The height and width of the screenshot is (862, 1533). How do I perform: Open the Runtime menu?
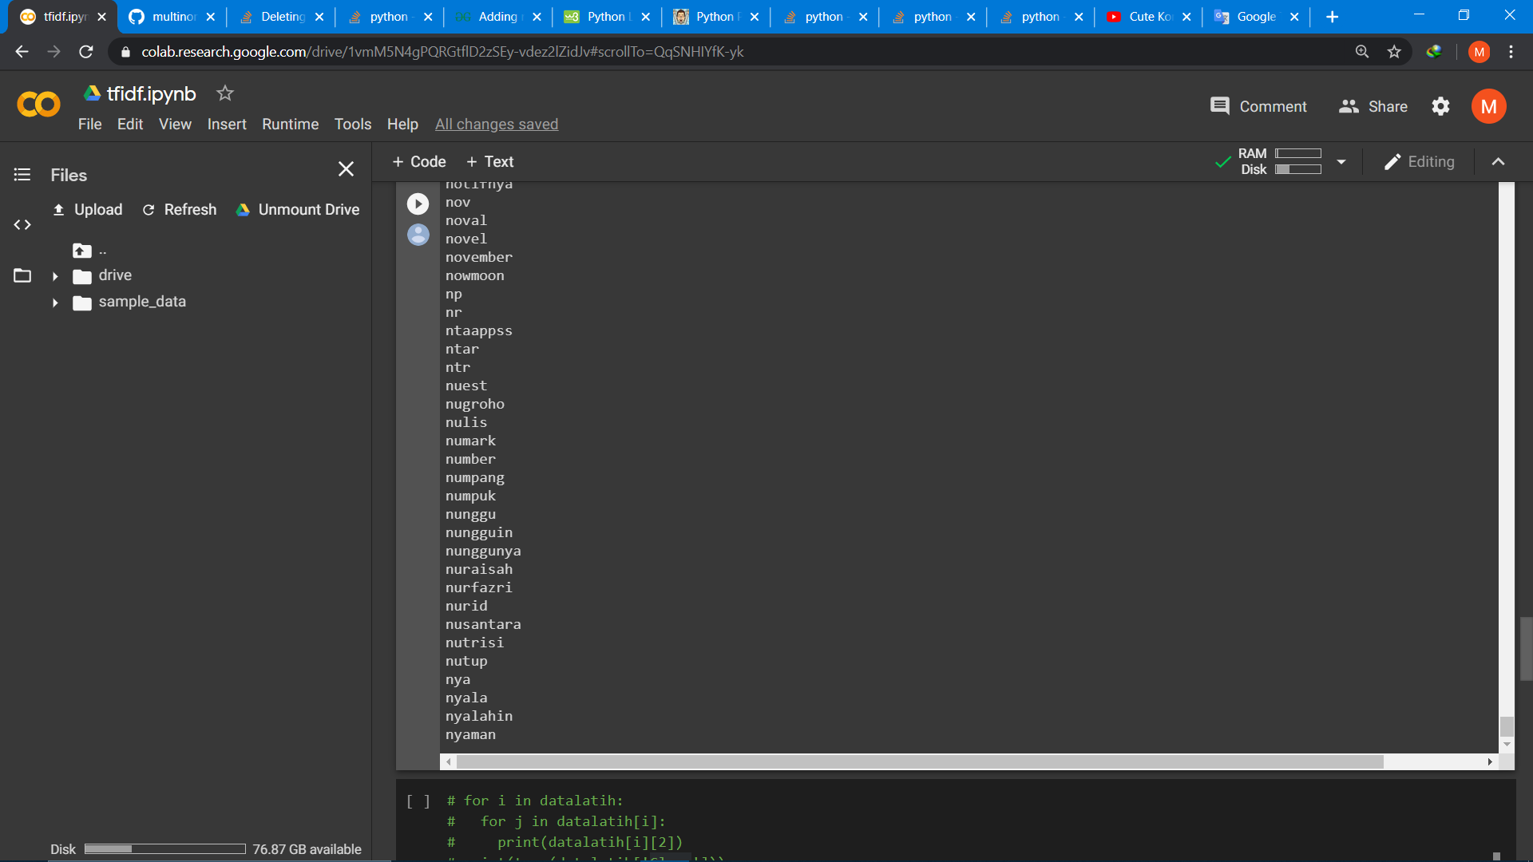(290, 124)
